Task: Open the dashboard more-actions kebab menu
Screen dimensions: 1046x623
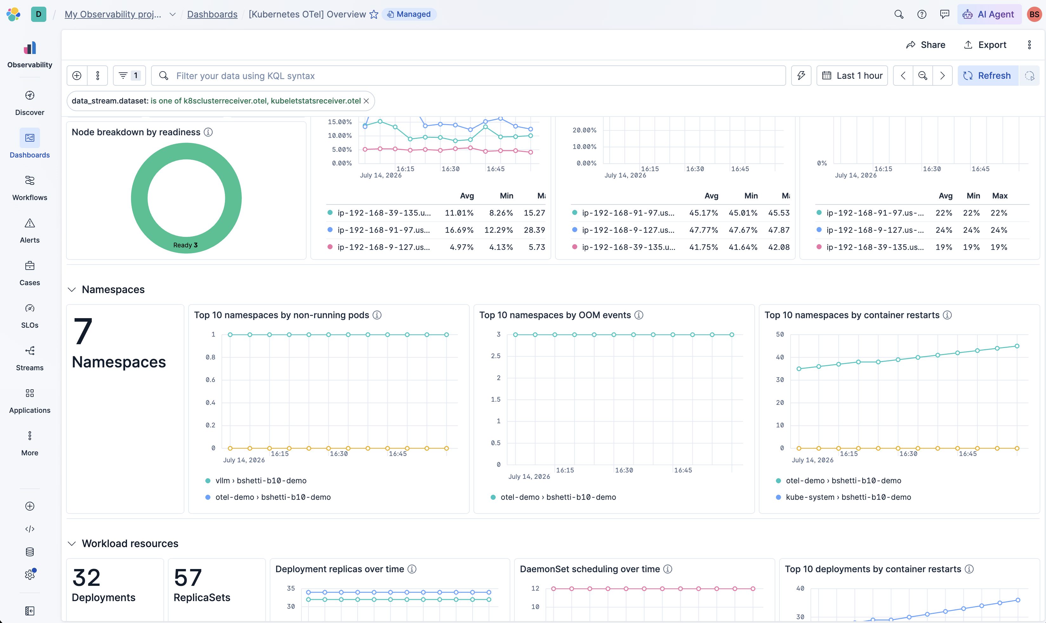Action: tap(1029, 45)
